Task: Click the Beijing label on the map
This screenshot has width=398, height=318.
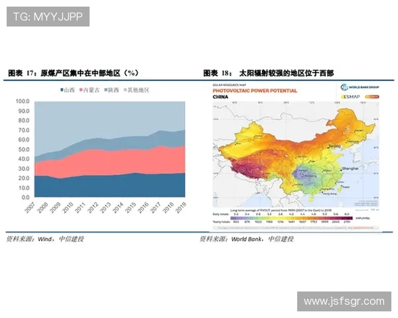Action: (x=334, y=146)
